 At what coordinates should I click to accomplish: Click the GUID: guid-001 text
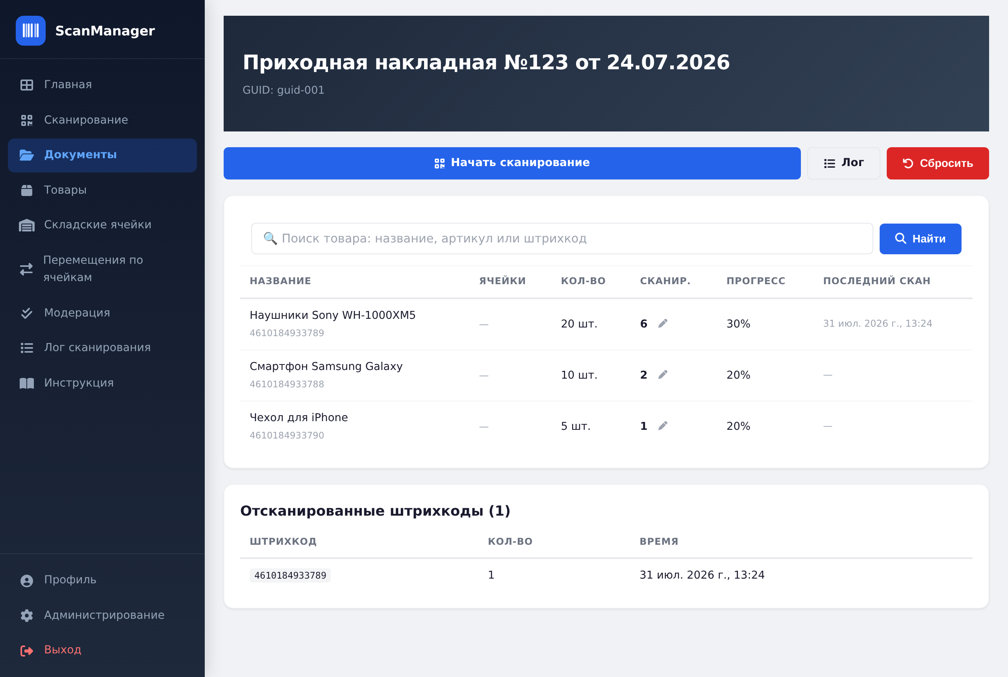point(283,90)
